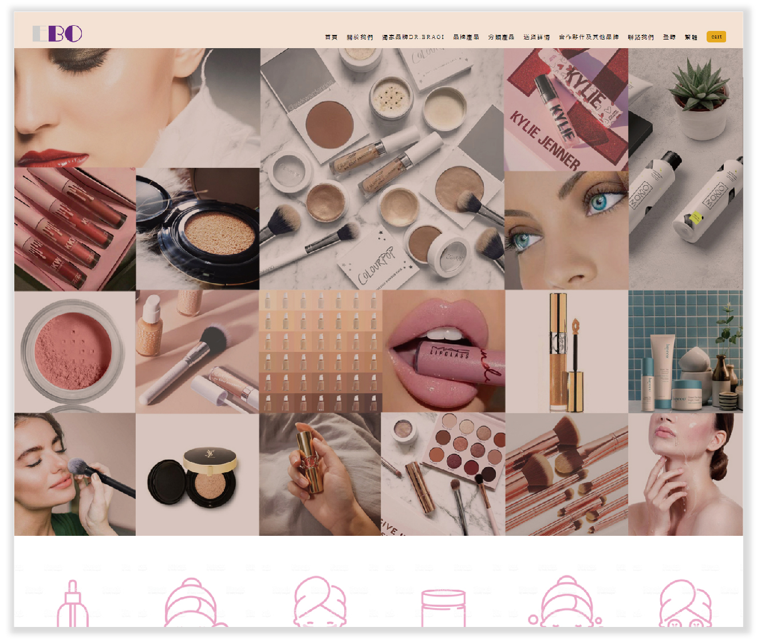
Task: Visit 合作夥伴及其他品牌 partners page
Action: click(x=589, y=37)
